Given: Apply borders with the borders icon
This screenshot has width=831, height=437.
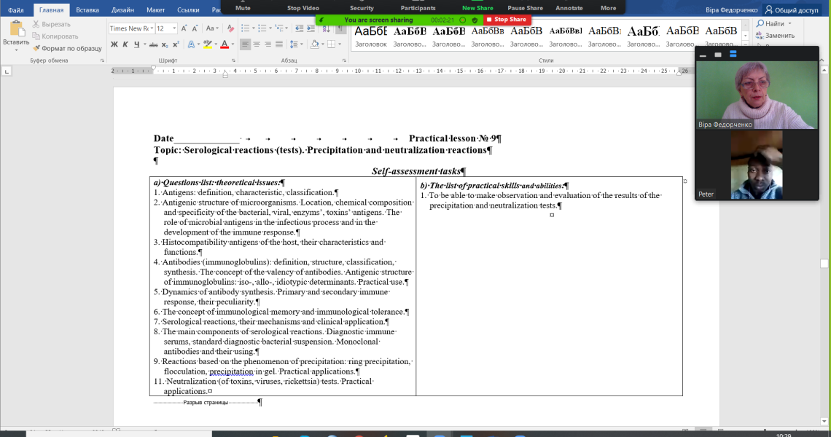Looking at the screenshot, I should click(331, 44).
